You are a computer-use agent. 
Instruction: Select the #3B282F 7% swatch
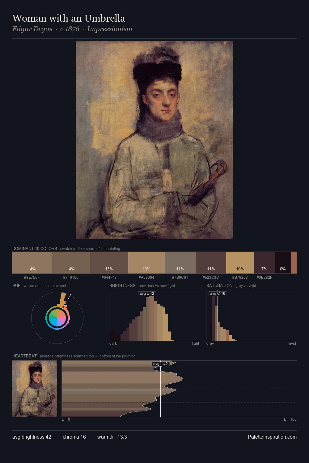pyautogui.click(x=264, y=263)
